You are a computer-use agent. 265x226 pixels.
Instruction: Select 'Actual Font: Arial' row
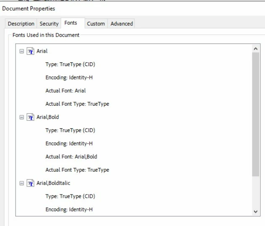pyautogui.click(x=66, y=90)
